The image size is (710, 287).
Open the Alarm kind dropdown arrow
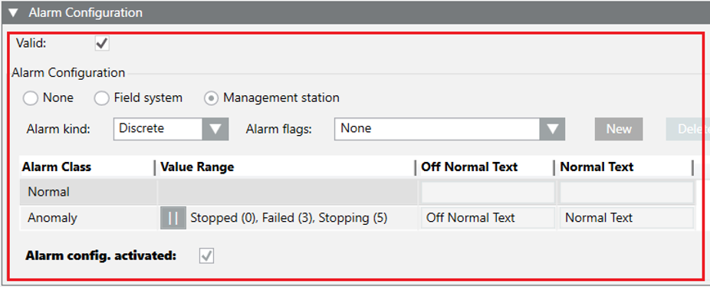tap(215, 129)
